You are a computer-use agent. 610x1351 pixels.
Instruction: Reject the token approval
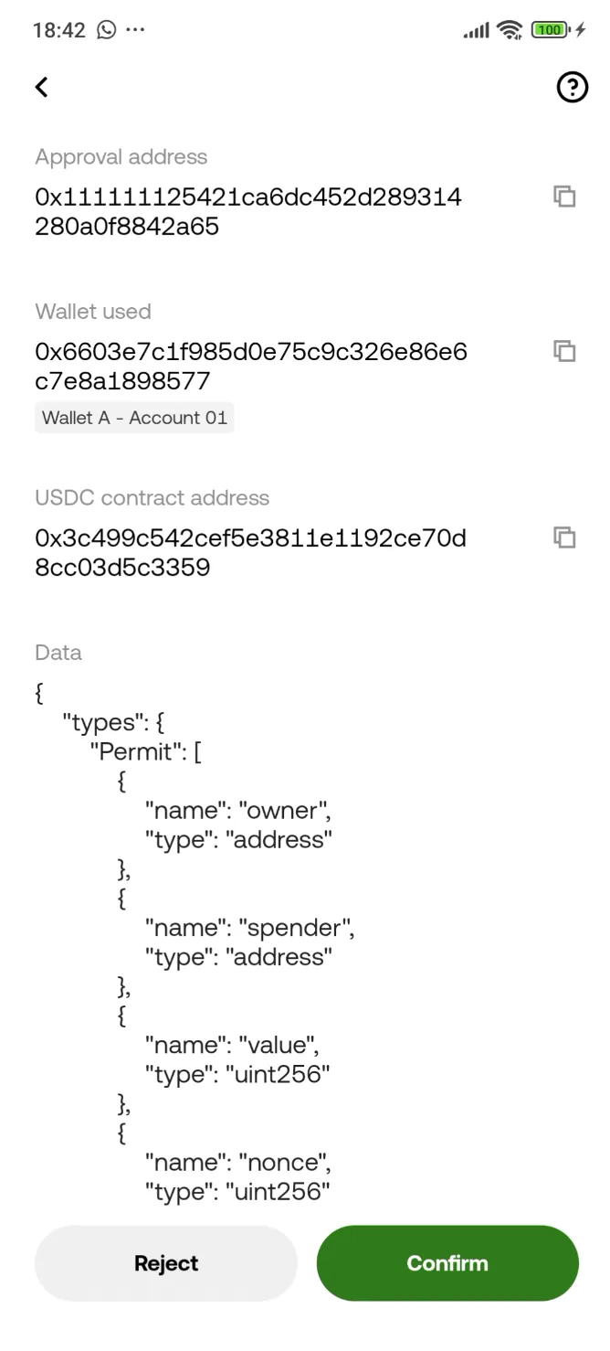click(x=165, y=1263)
